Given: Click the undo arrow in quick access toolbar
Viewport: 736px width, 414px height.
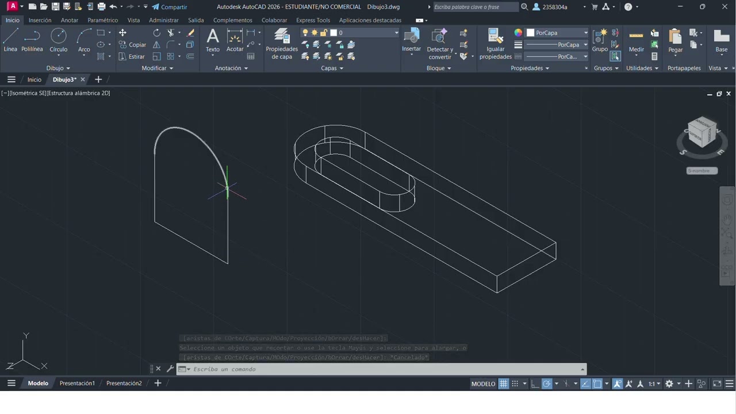Looking at the screenshot, I should [x=113, y=7].
